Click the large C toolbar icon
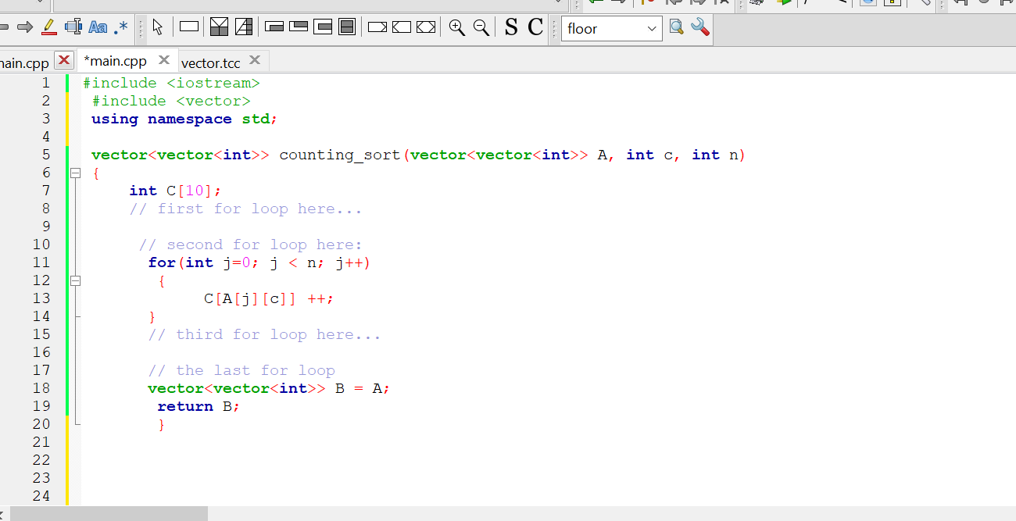This screenshot has width=1016, height=521. [x=537, y=27]
